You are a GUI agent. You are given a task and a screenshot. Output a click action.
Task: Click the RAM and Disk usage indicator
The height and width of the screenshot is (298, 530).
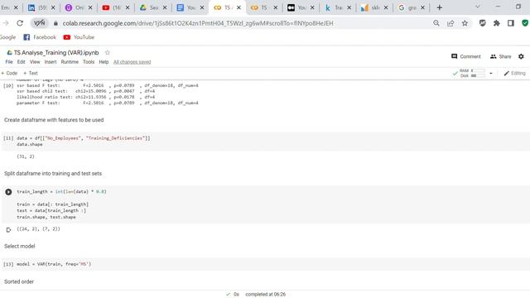469,73
